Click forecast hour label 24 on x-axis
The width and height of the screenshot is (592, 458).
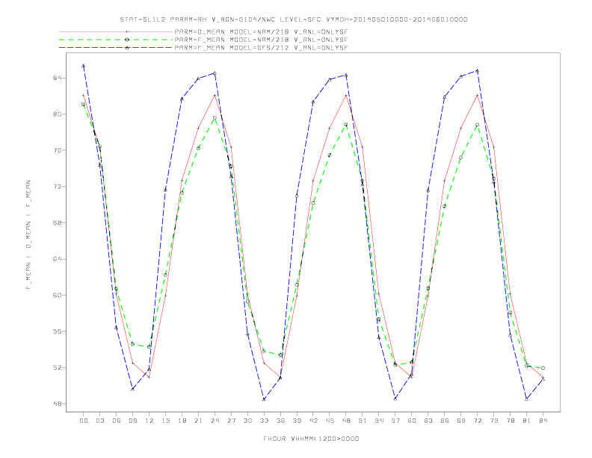point(215,421)
